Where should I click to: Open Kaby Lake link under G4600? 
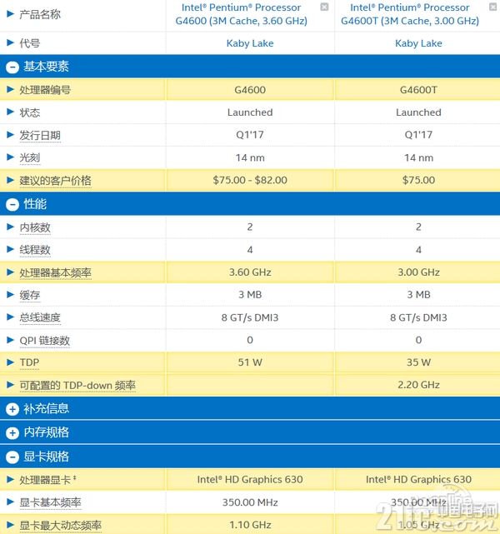(250, 43)
